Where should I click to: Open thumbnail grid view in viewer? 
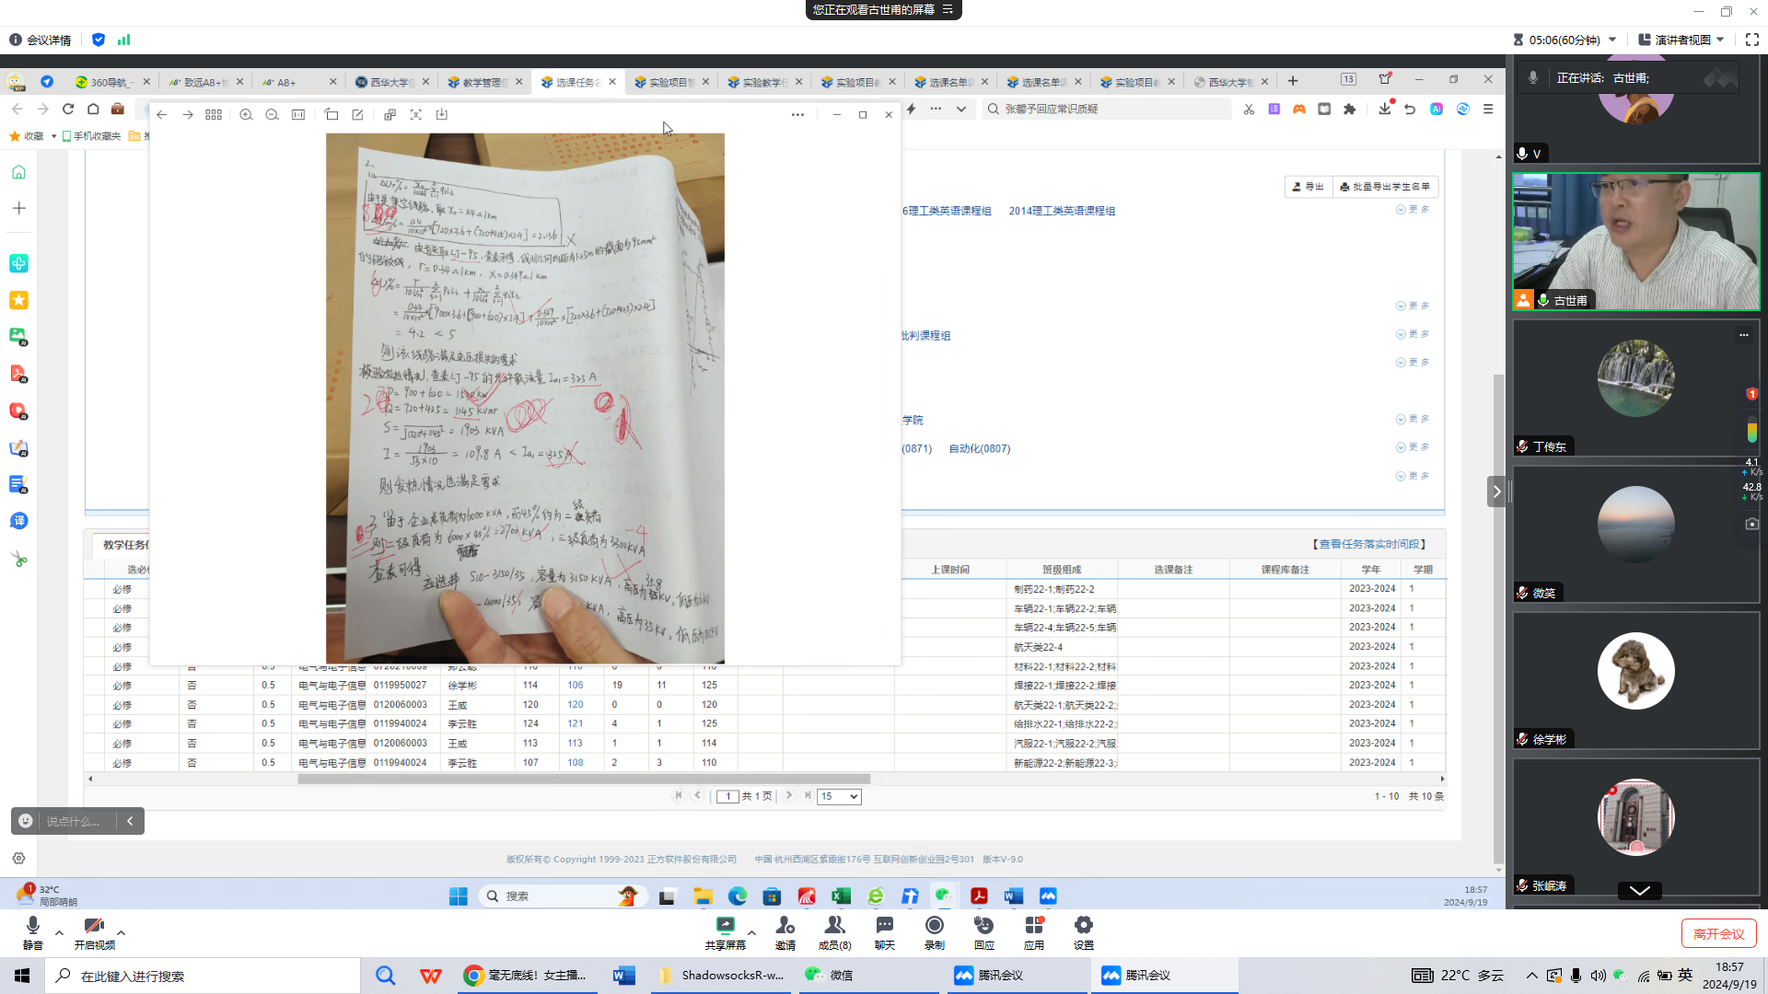point(214,115)
